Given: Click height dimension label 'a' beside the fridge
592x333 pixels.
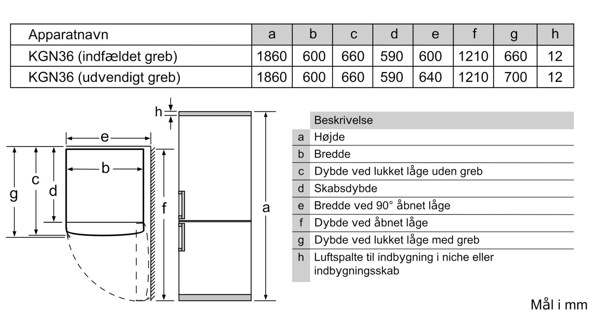Looking at the screenshot, I should pyautogui.click(x=266, y=208).
